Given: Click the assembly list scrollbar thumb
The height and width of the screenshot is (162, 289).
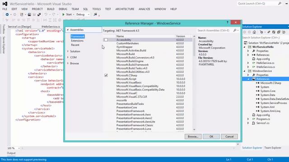Looking at the screenshot, I should 194,47.
